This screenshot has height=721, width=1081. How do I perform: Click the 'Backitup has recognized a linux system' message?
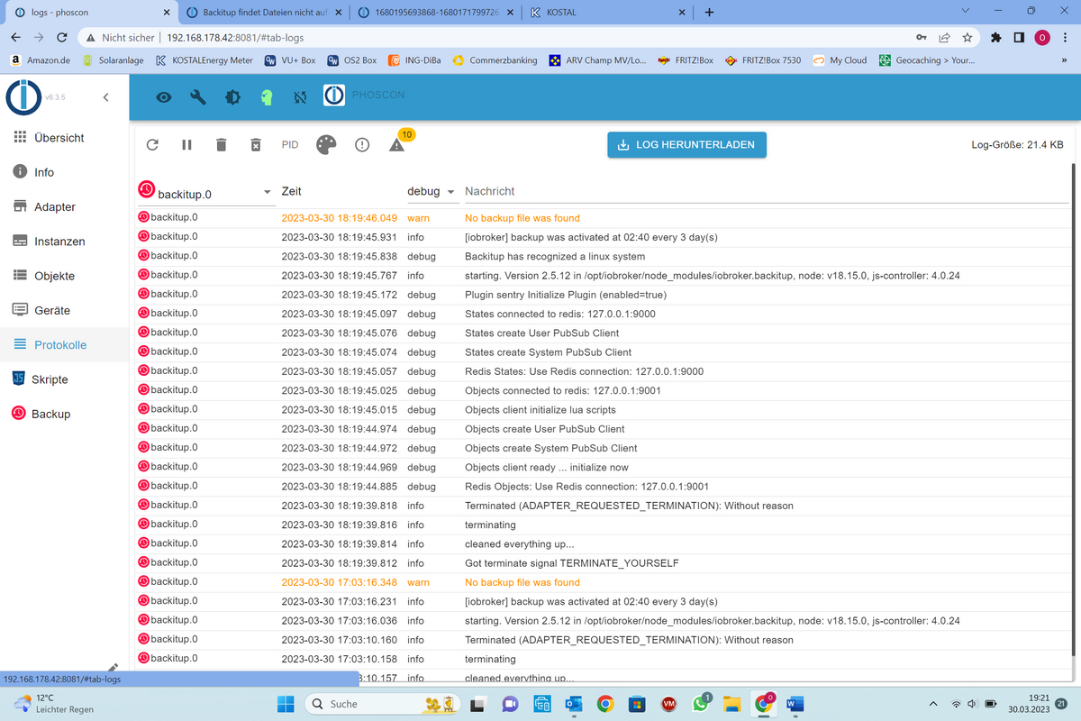[x=555, y=256]
